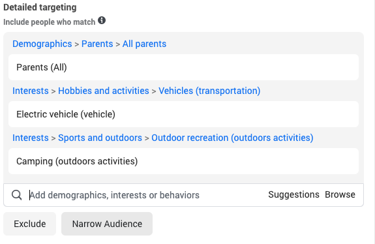This screenshot has height=244, width=375.
Task: Click the info icon beside Include people
Action: [x=102, y=20]
